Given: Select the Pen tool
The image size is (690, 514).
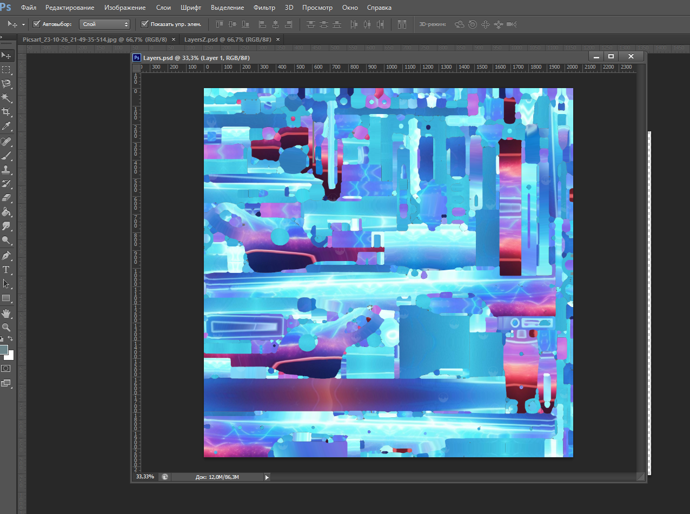Looking at the screenshot, I should pos(6,255).
